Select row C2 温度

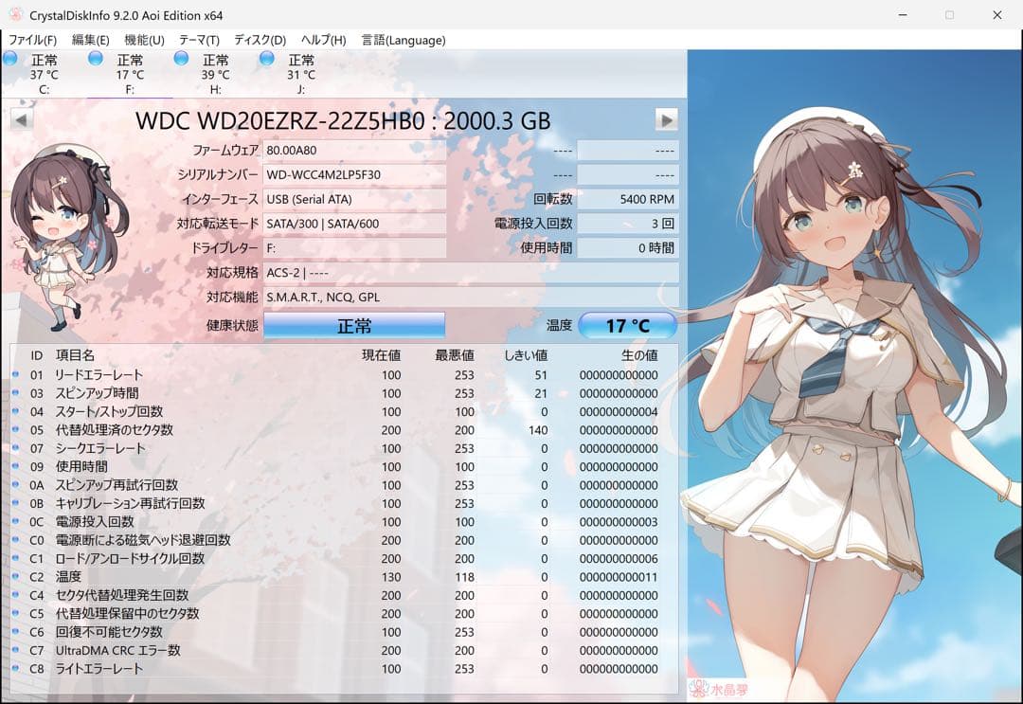pyautogui.click(x=344, y=577)
